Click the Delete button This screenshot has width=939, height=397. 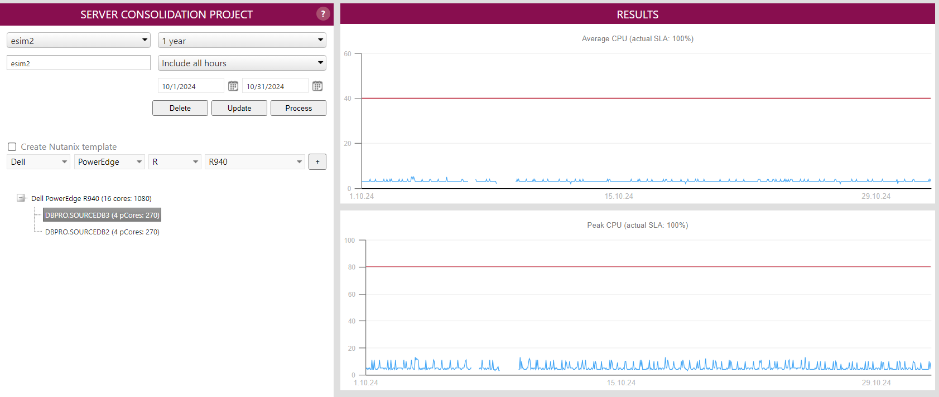[x=180, y=108]
